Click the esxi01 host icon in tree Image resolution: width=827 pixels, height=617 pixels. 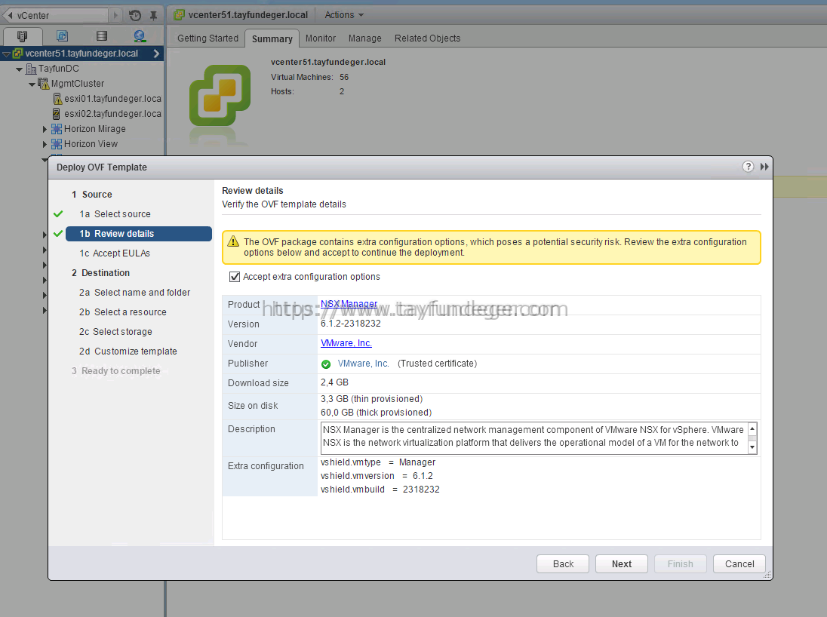(57, 99)
